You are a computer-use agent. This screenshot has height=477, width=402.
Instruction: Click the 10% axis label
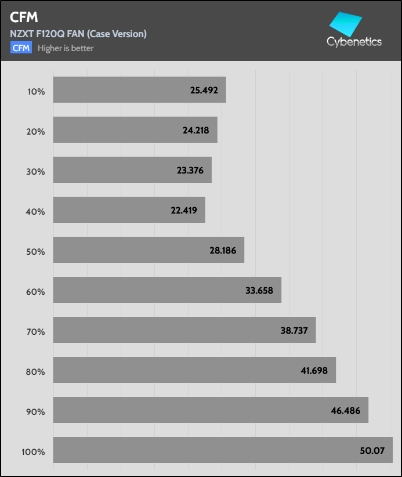(x=36, y=92)
